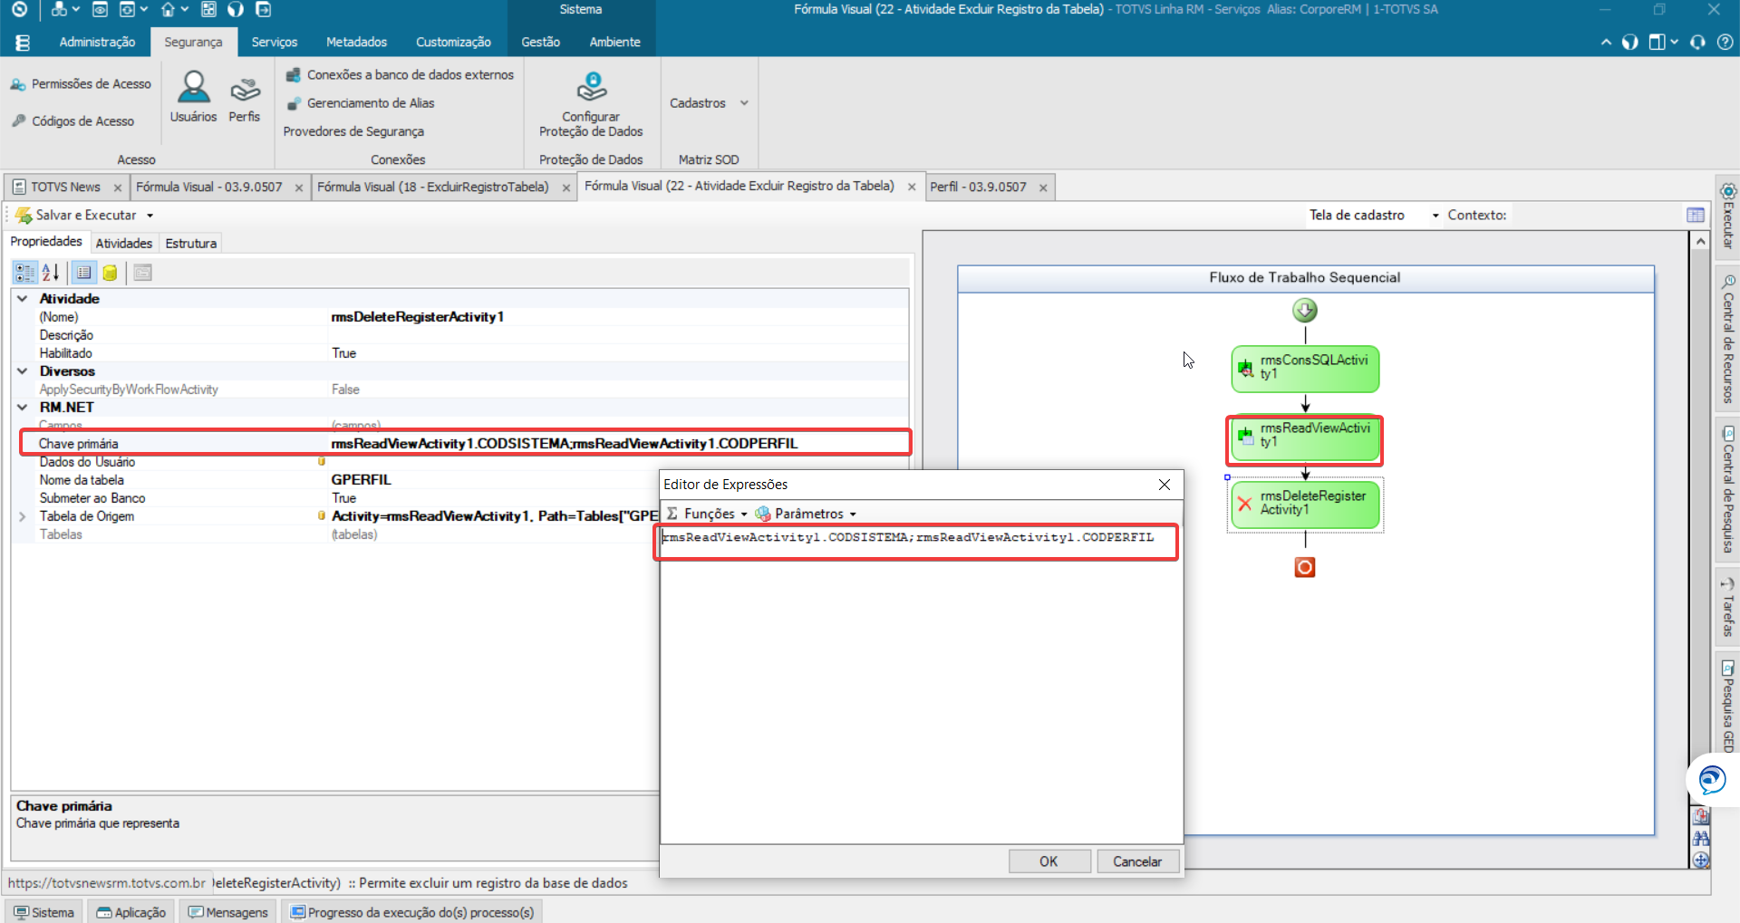This screenshot has height=923, width=1740.
Task: Switch to the Atividades tab
Action: [124, 243]
